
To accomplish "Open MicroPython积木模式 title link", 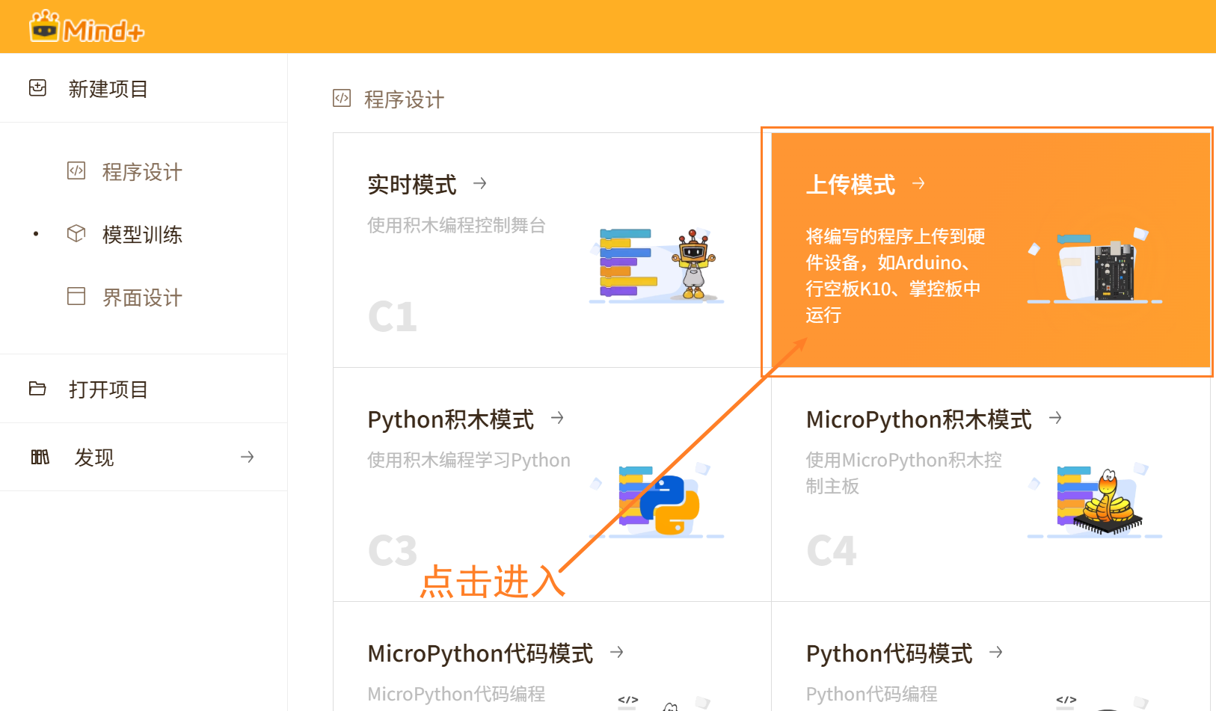I will coord(918,419).
